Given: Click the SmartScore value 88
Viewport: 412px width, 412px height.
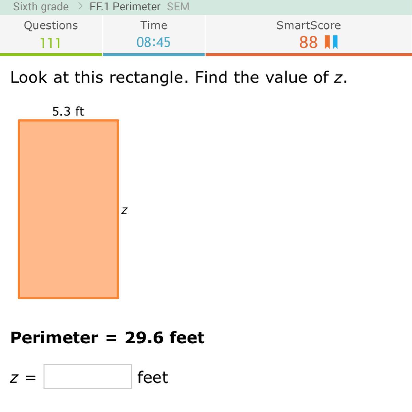Looking at the screenshot, I should click(308, 43).
